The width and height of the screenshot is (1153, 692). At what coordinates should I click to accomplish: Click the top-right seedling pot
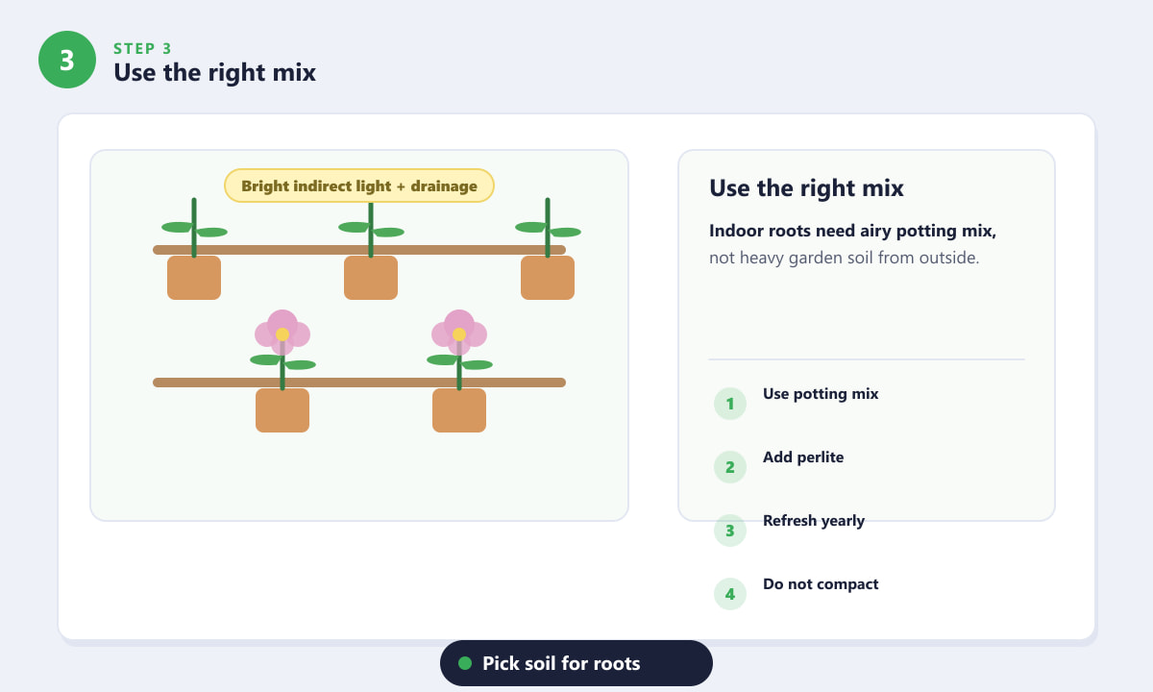548,278
